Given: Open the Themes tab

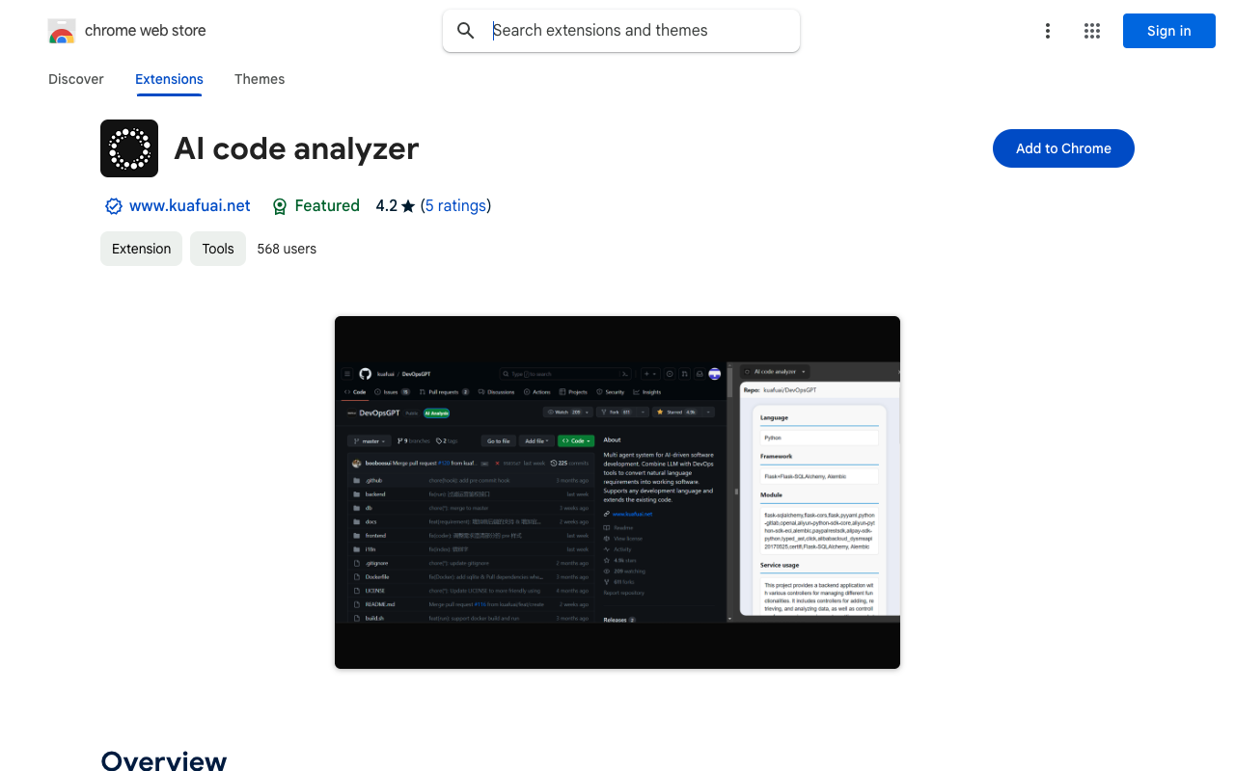Looking at the screenshot, I should click(260, 79).
